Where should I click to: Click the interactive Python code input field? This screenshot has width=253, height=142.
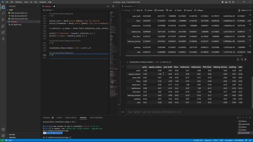coord(188,112)
